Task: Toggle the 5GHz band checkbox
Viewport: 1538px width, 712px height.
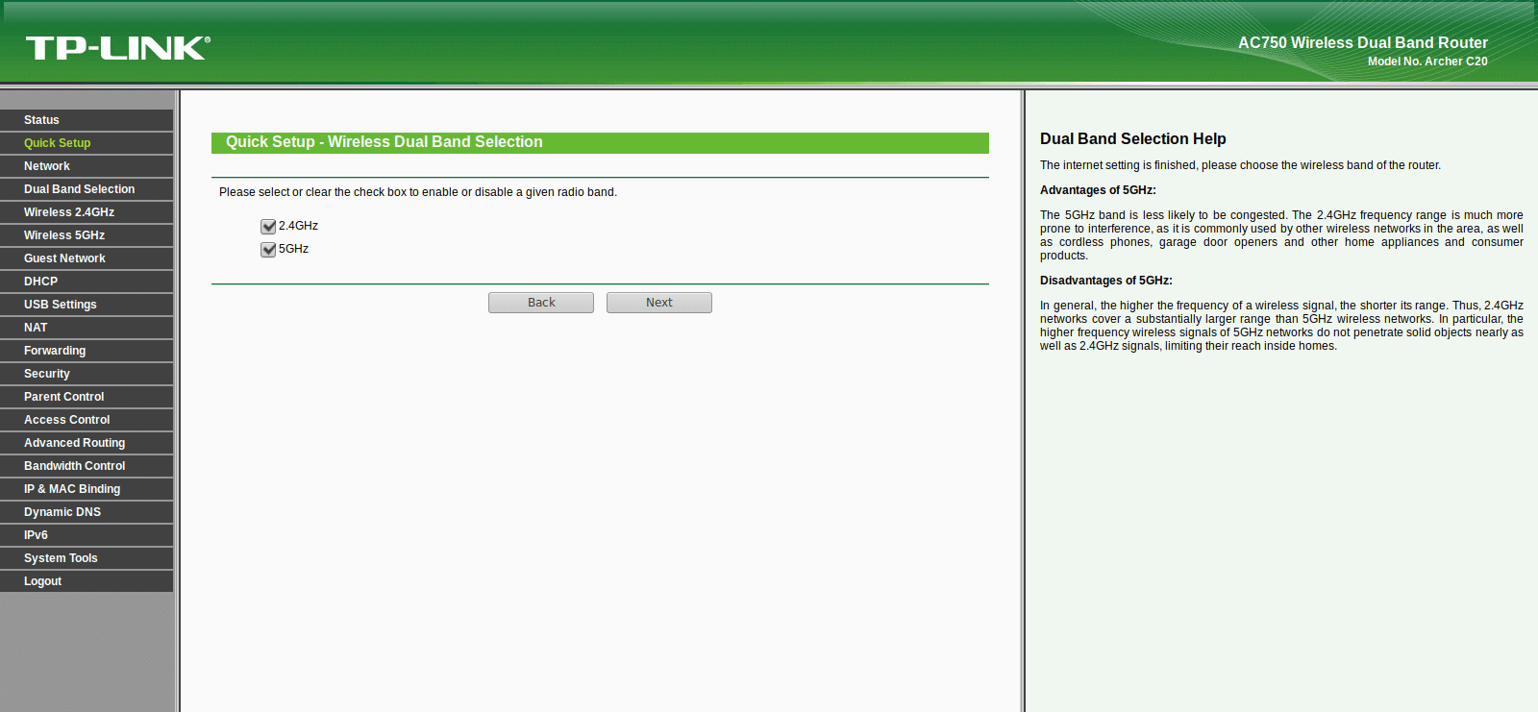Action: 268,250
